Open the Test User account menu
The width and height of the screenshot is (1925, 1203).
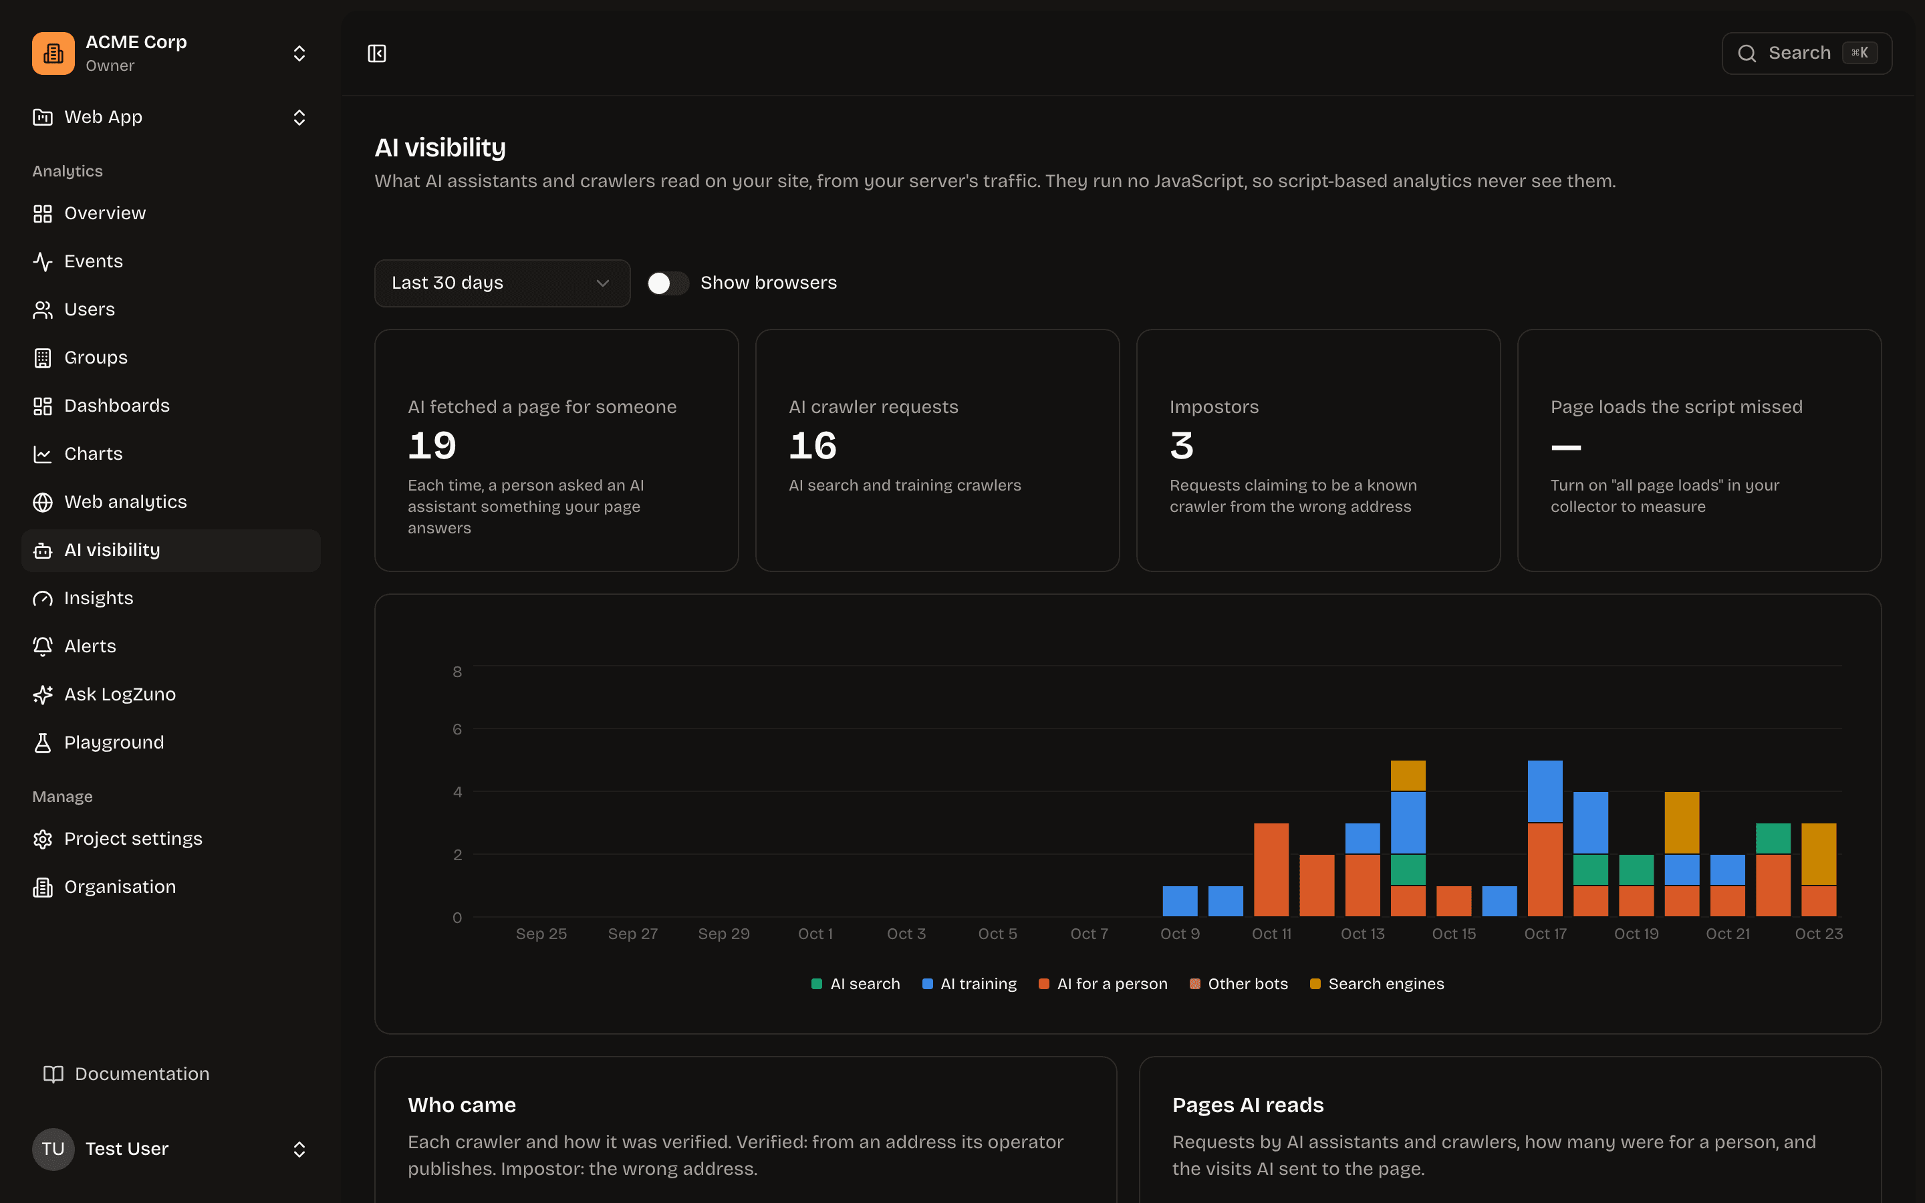point(171,1149)
